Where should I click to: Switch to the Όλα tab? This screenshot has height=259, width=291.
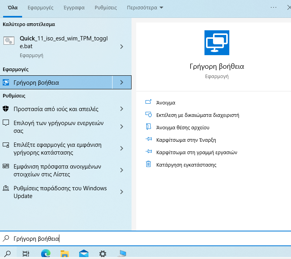pos(13,8)
